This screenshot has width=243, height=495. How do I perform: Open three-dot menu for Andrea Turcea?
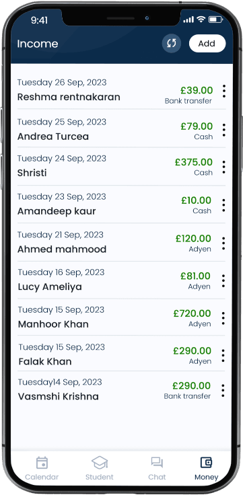click(224, 130)
